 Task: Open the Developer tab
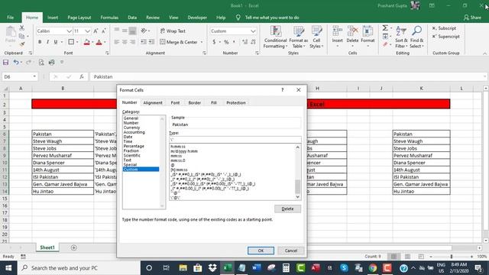click(197, 18)
